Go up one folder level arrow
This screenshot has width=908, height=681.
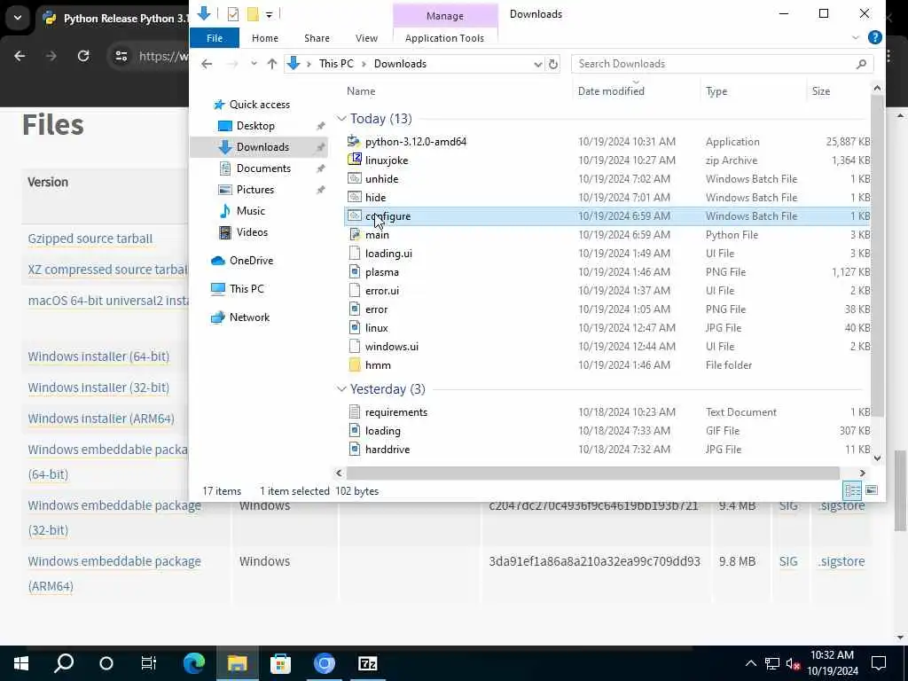click(x=271, y=64)
